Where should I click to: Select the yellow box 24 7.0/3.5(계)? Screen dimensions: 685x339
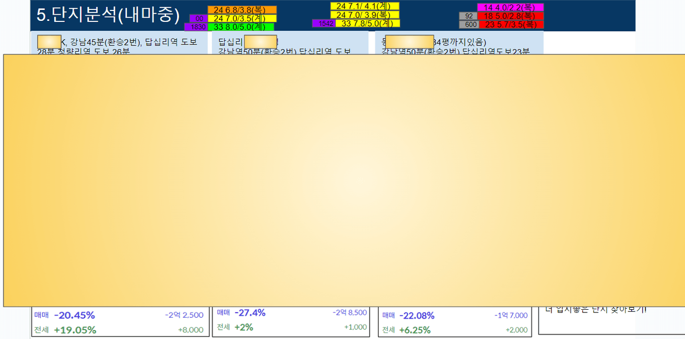(242, 18)
